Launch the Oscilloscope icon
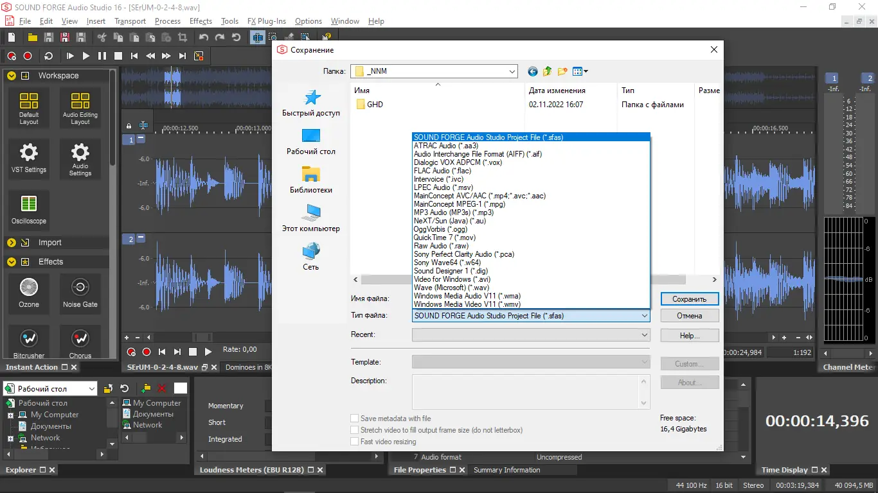The height and width of the screenshot is (493, 878). click(29, 210)
